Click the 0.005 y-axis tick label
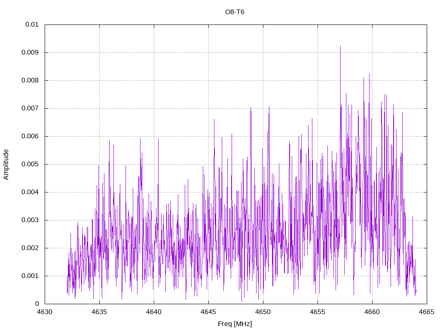The height and width of the screenshot is (330, 440). [30, 164]
